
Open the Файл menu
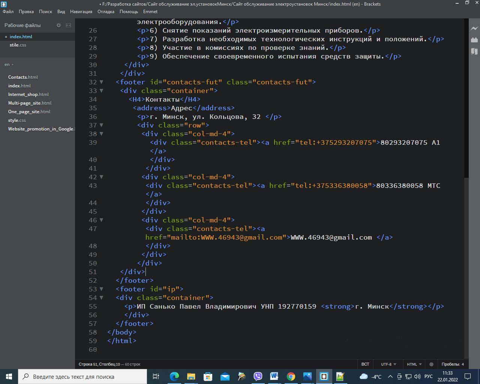(x=8, y=12)
